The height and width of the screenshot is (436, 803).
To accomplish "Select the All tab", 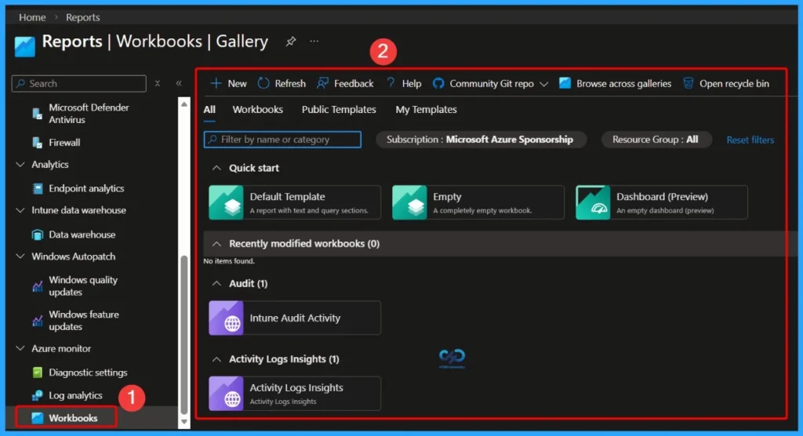I will pyautogui.click(x=209, y=110).
